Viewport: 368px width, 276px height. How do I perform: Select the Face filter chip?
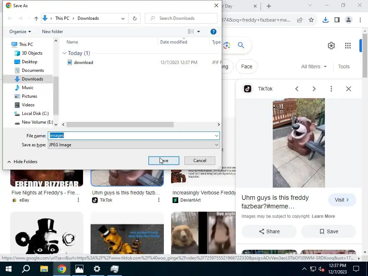click(x=247, y=66)
